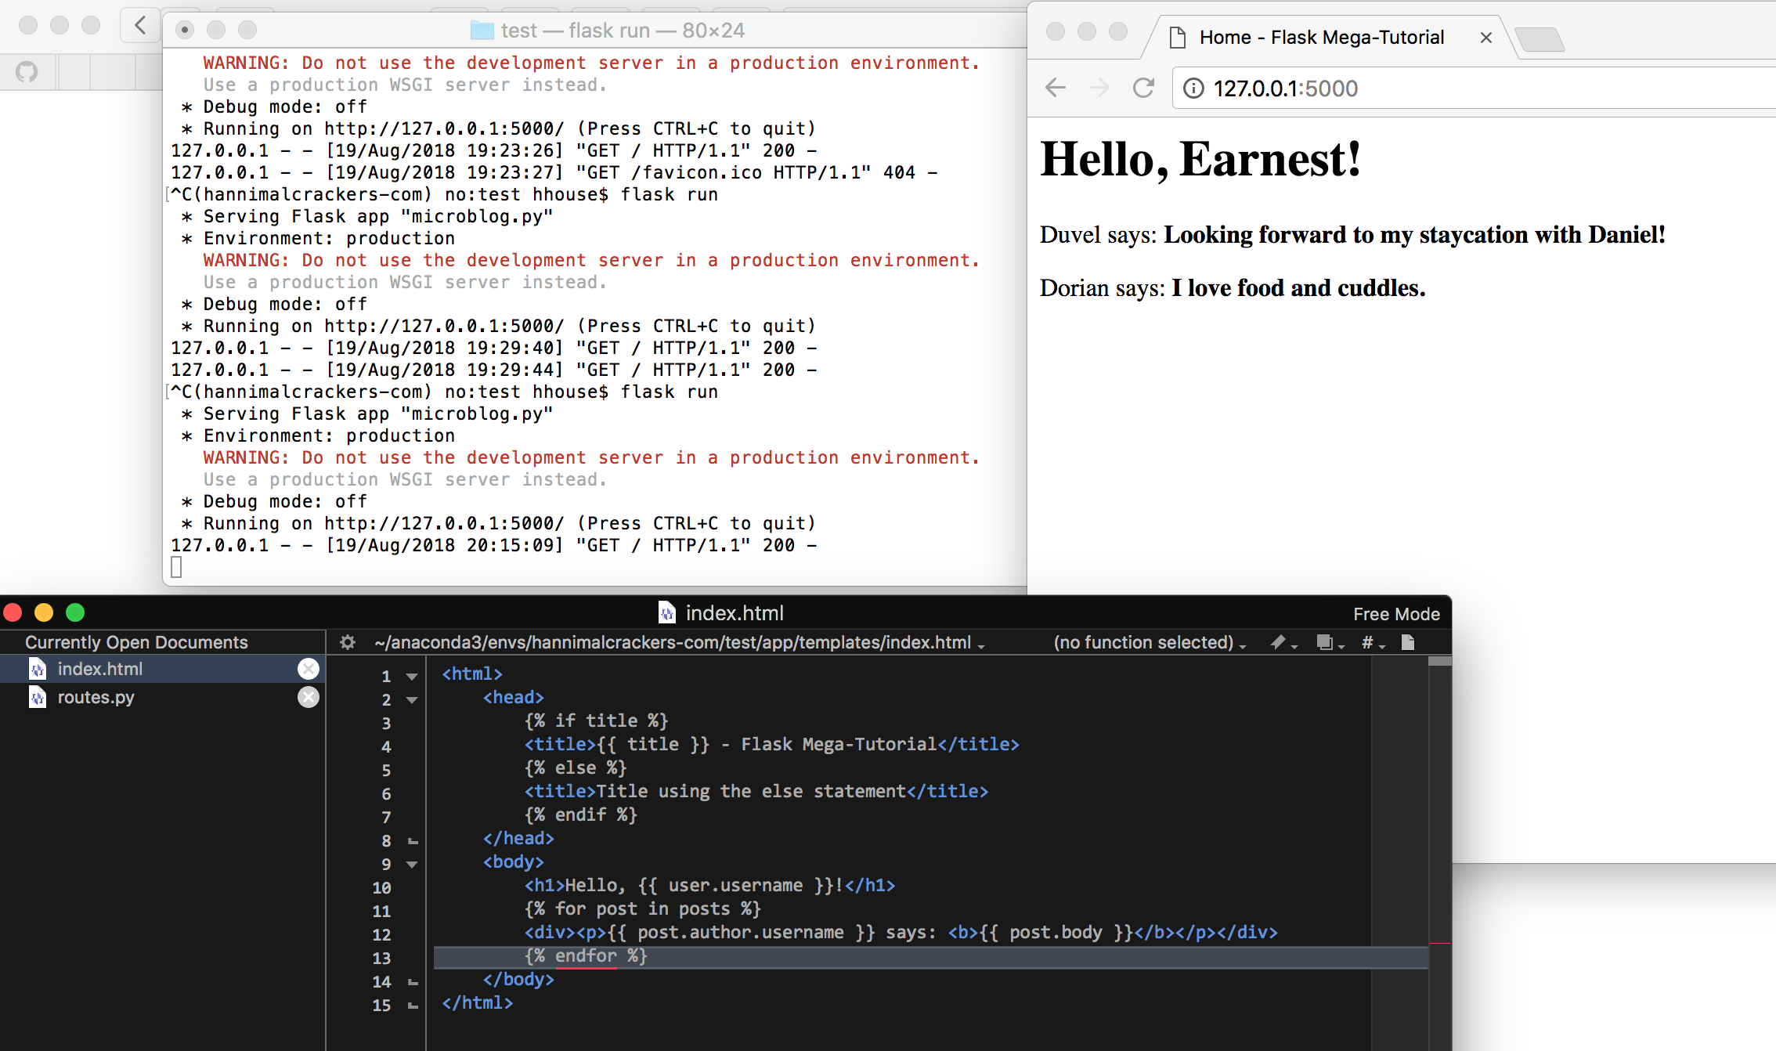The width and height of the screenshot is (1776, 1051).
Task: Collapse the html tag fold on line 1
Action: tap(412, 677)
